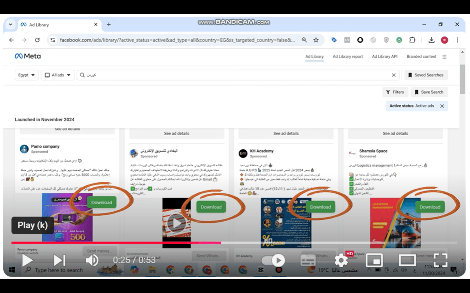Screen dimensions: 470x293
Task: Mute the video with the volume icon
Action: pyautogui.click(x=92, y=260)
